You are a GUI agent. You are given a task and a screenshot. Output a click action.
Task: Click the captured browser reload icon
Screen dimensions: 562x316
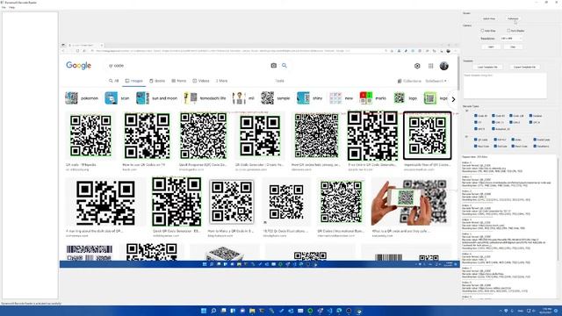point(77,51)
